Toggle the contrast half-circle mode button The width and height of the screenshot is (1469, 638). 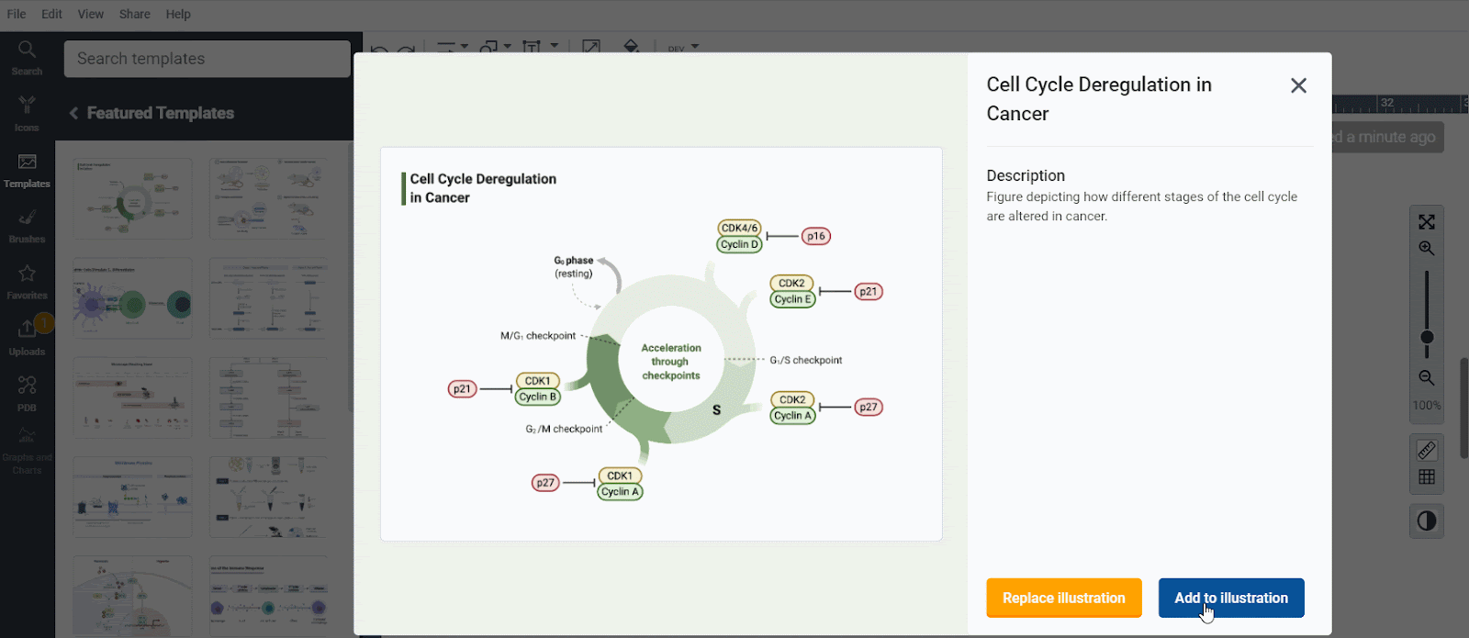pos(1426,521)
